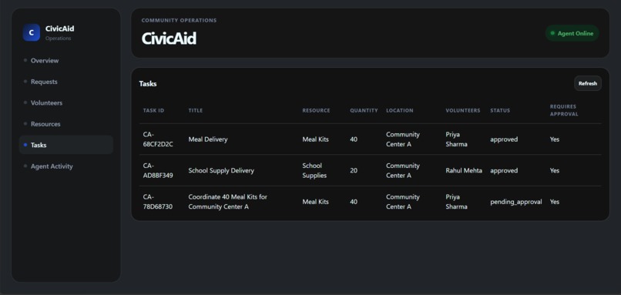621x295 pixels.
Task: Click the Tasks panel heading
Action: [148, 84]
